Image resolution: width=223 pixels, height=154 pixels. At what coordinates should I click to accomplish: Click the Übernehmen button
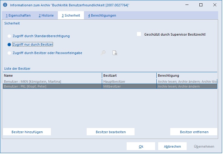coord(204,146)
